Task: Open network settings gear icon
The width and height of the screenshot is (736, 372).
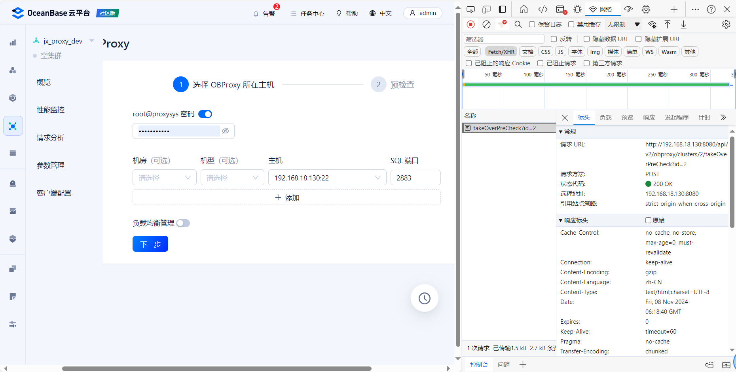Action: tap(726, 25)
